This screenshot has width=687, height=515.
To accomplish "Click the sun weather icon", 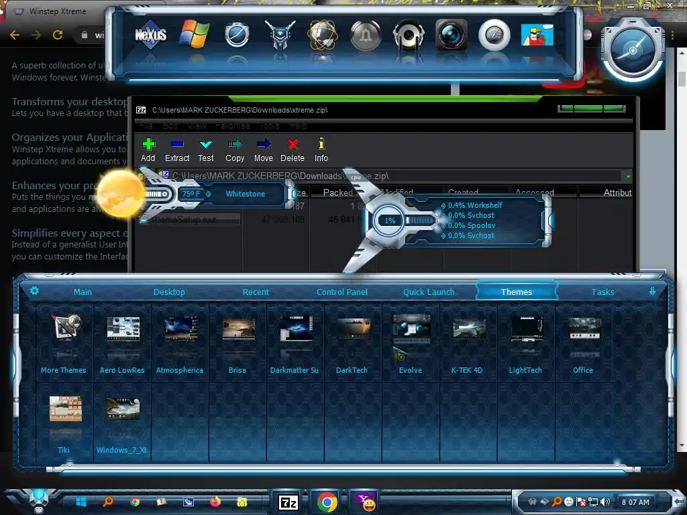I will pyautogui.click(x=121, y=194).
